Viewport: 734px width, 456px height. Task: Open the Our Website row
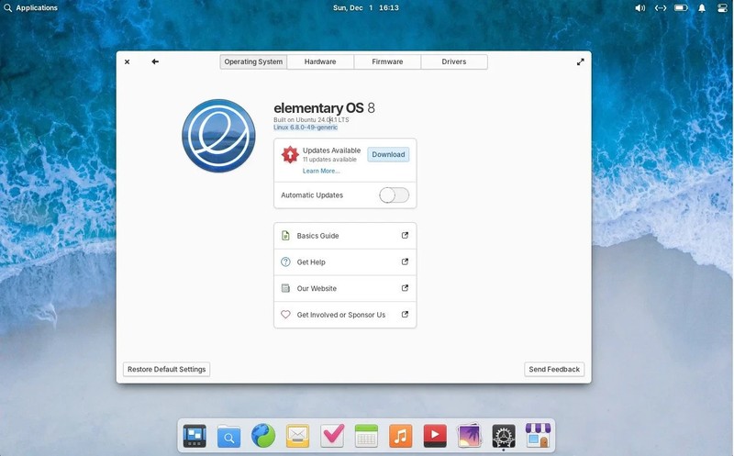[345, 288]
